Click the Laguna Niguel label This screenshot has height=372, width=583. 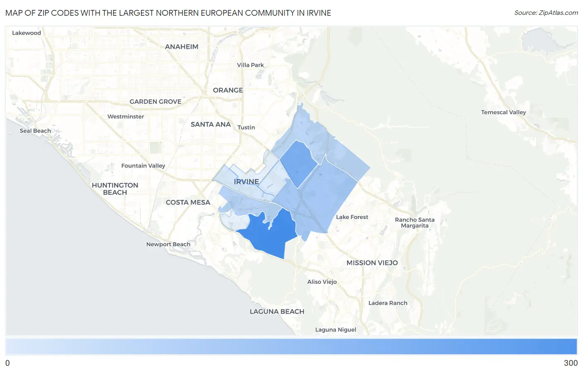(336, 330)
